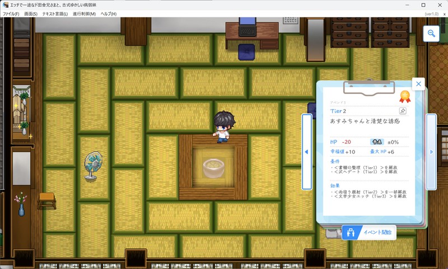Open the 進行制御(M) menu

click(84, 13)
